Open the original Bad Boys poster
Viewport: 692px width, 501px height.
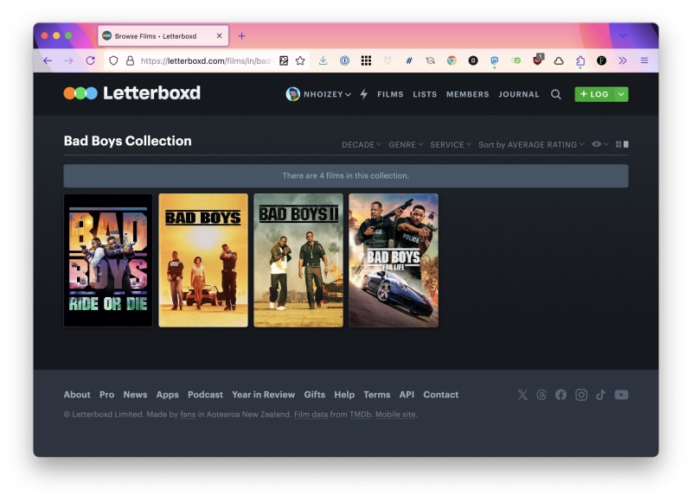coord(203,260)
